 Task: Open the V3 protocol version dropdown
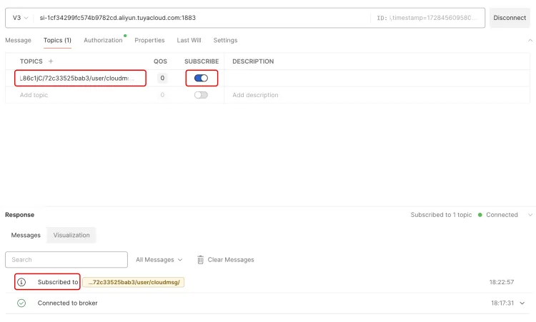click(x=20, y=18)
